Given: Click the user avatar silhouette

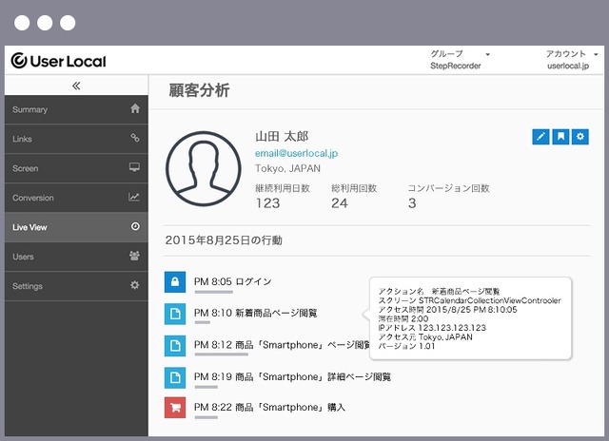Looking at the screenshot, I should [x=203, y=169].
